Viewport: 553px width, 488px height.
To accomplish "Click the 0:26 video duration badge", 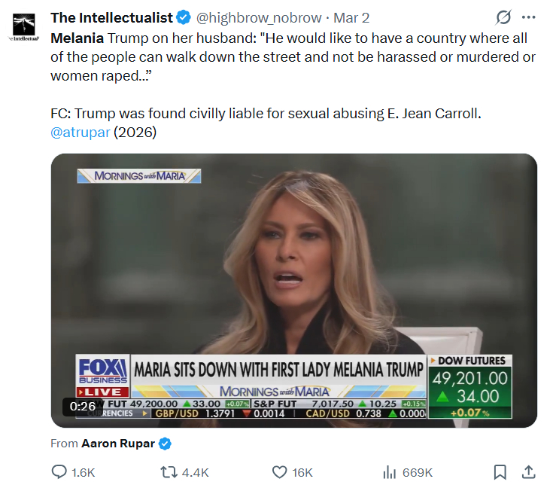I will [83, 406].
